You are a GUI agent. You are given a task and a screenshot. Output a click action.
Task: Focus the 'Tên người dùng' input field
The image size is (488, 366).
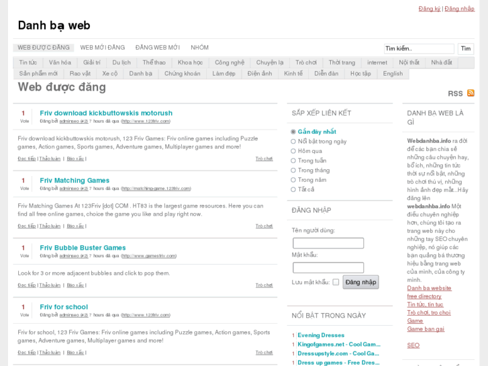click(328, 243)
